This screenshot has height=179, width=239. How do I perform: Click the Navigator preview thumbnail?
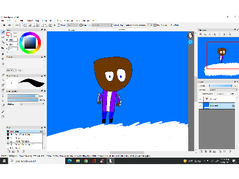(218, 58)
